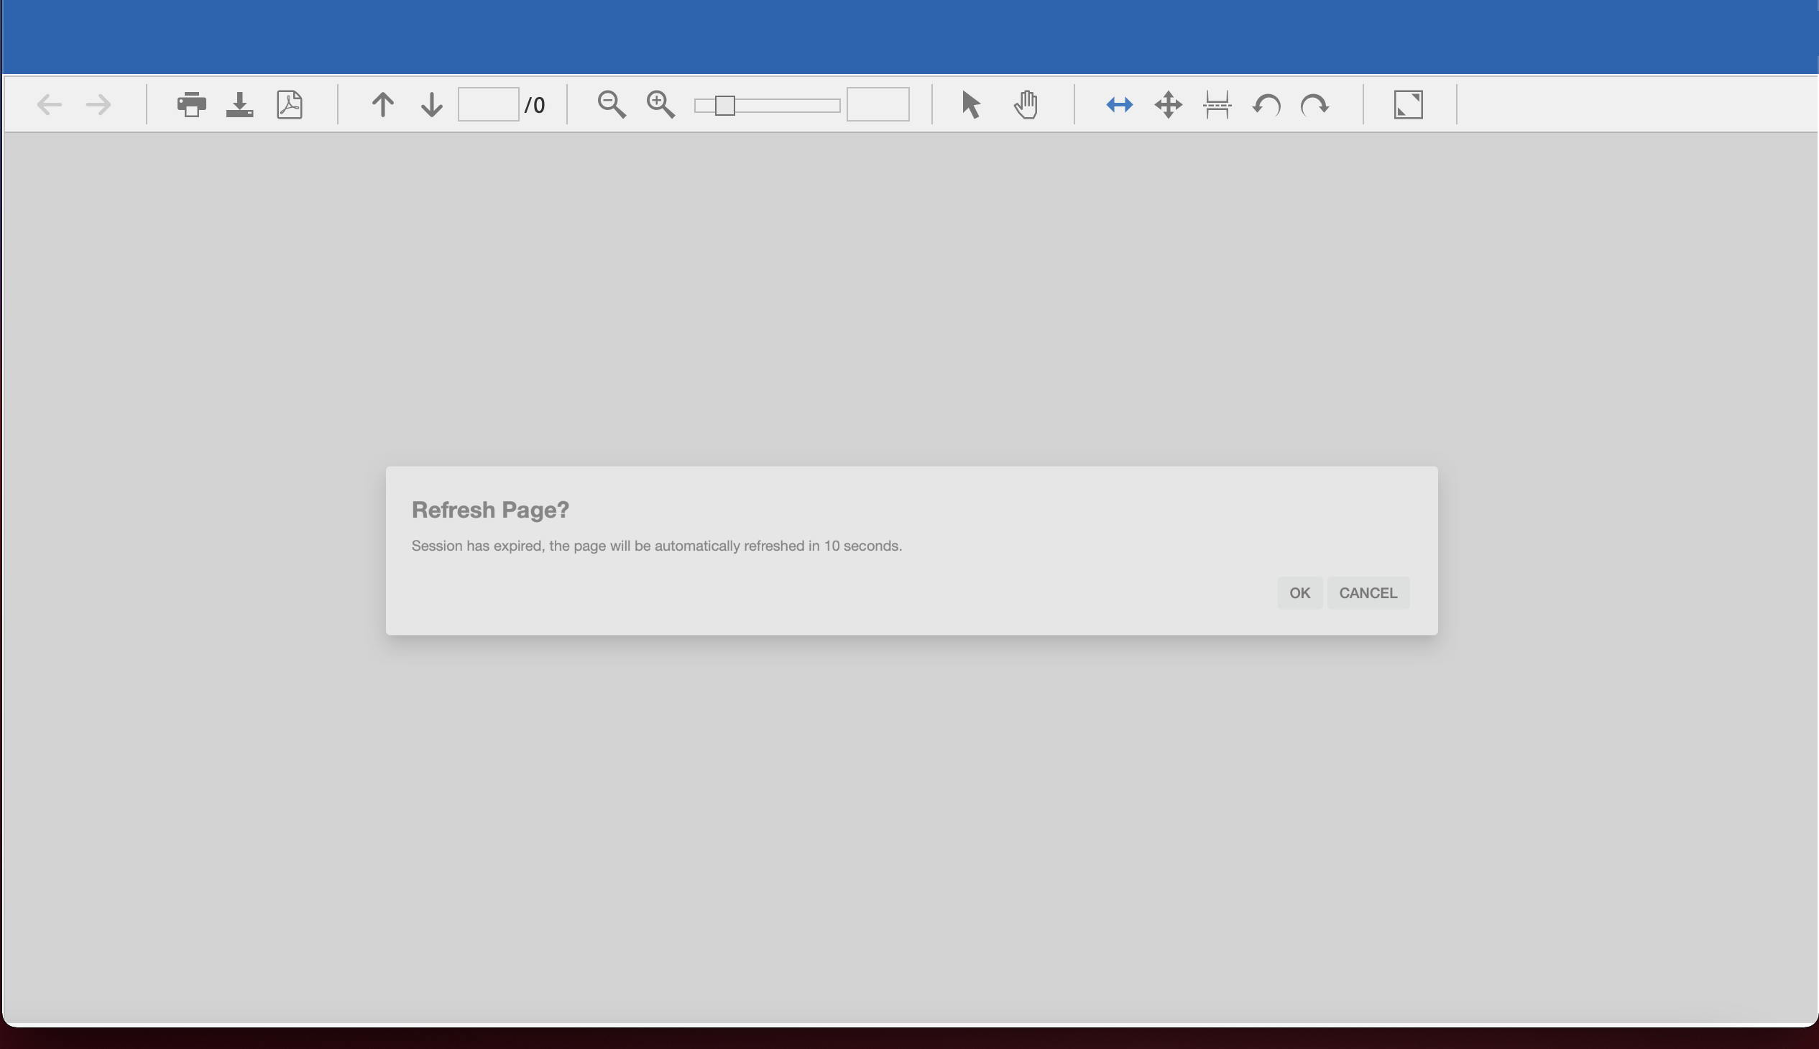Click the Download document icon
Screen dimensions: 1819x1049
pos(240,104)
